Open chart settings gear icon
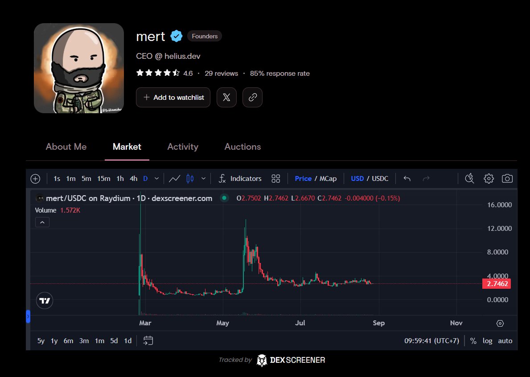The image size is (530, 377). (489, 179)
